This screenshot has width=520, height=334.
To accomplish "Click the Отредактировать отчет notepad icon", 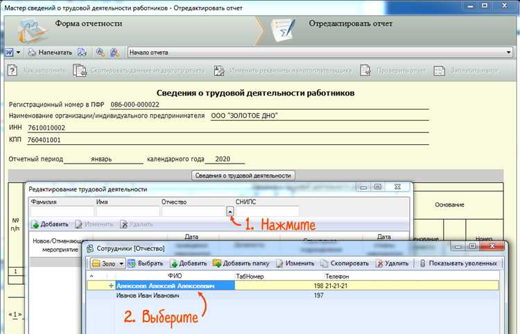I will pyautogui.click(x=283, y=30).
